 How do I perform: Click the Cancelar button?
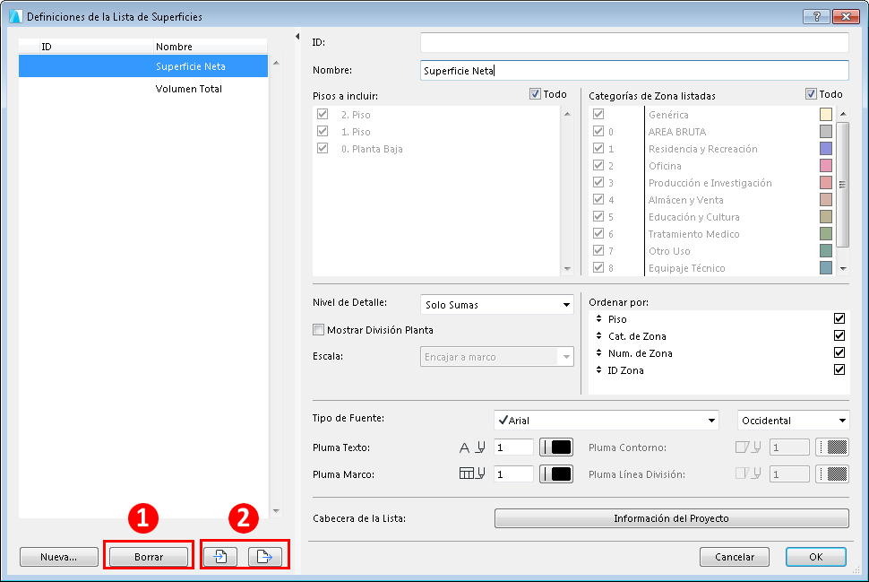(x=735, y=557)
